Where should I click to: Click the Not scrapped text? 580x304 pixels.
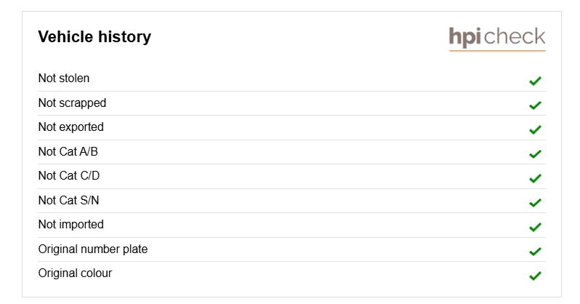coord(72,103)
